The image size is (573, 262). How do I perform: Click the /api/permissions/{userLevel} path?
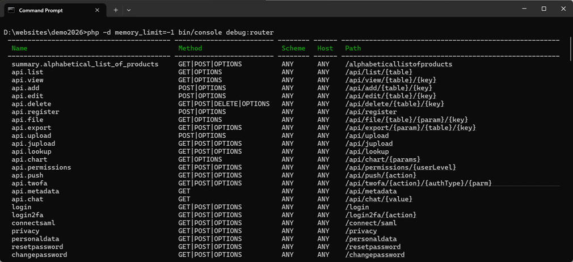pos(401,167)
